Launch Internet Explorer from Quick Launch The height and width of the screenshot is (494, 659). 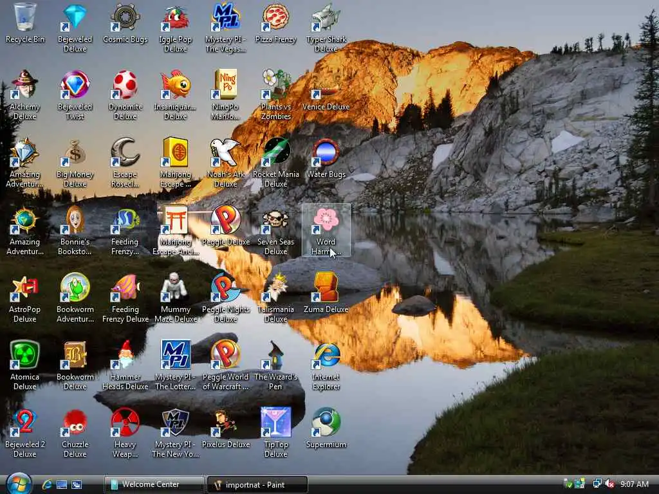(x=47, y=485)
